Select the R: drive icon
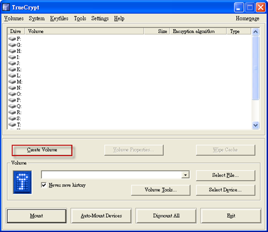The height and width of the screenshot is (232, 268). (12, 112)
